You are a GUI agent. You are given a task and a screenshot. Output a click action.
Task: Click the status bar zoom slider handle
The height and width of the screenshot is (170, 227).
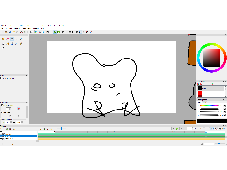click(219, 144)
